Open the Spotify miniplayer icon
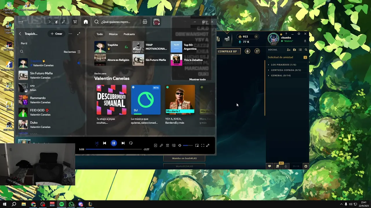 [x=197, y=146]
